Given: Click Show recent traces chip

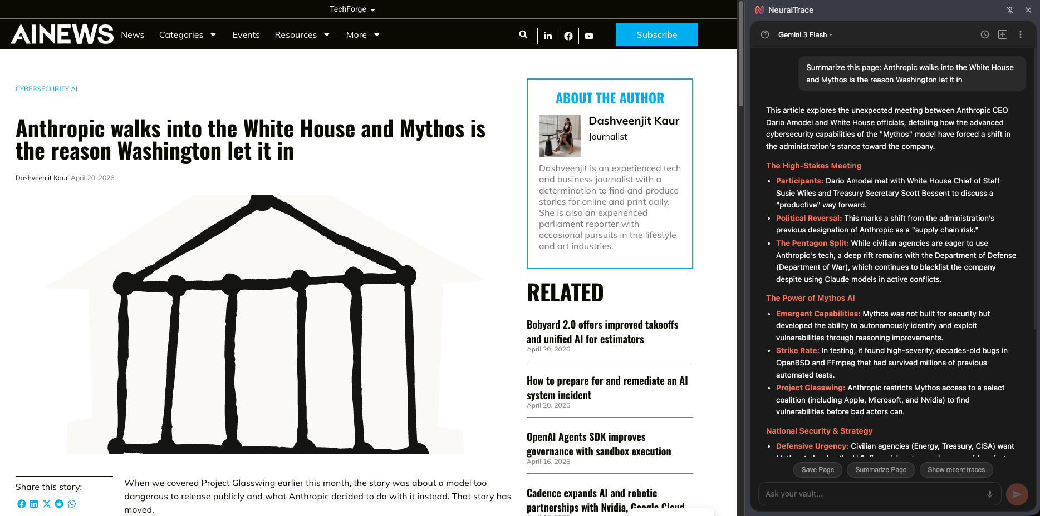Looking at the screenshot, I should (x=956, y=470).
